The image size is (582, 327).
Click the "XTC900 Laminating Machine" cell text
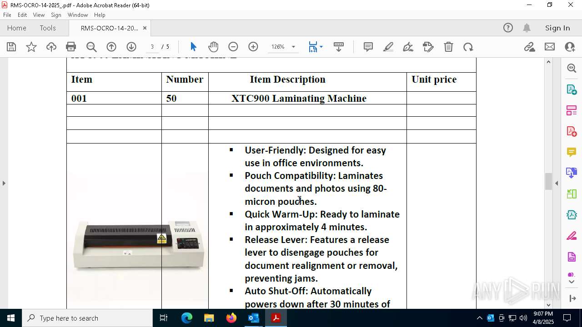tap(299, 99)
